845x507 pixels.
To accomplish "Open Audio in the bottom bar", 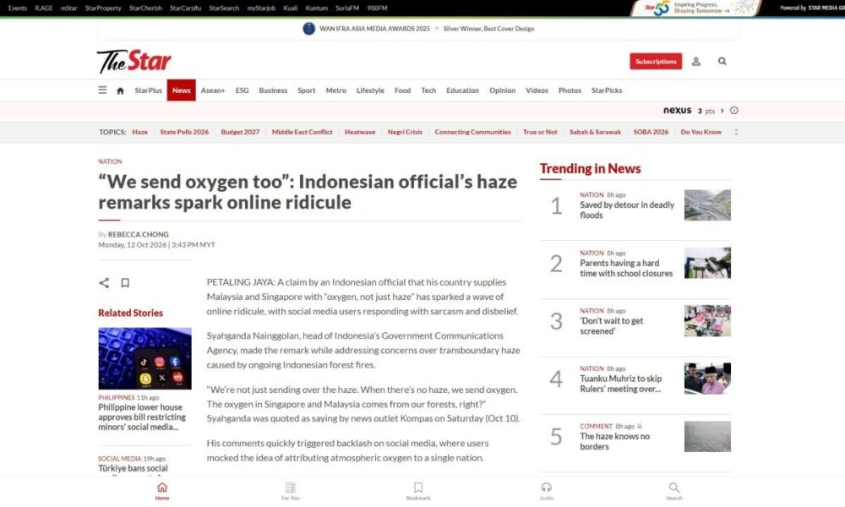I will coord(547,491).
